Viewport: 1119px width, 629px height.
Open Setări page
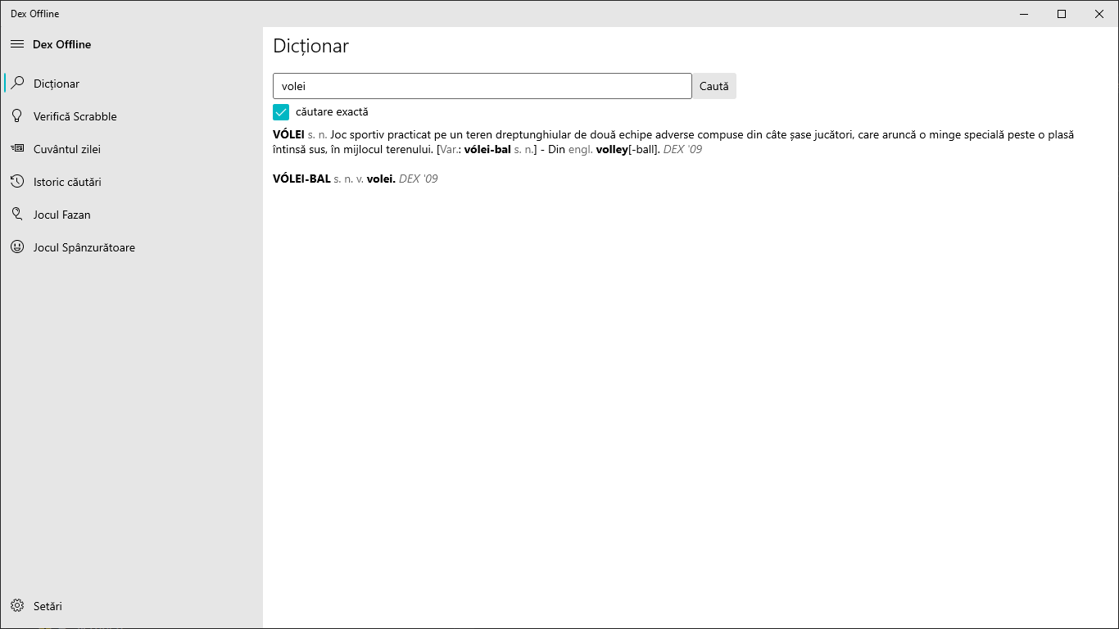pyautogui.click(x=132, y=606)
